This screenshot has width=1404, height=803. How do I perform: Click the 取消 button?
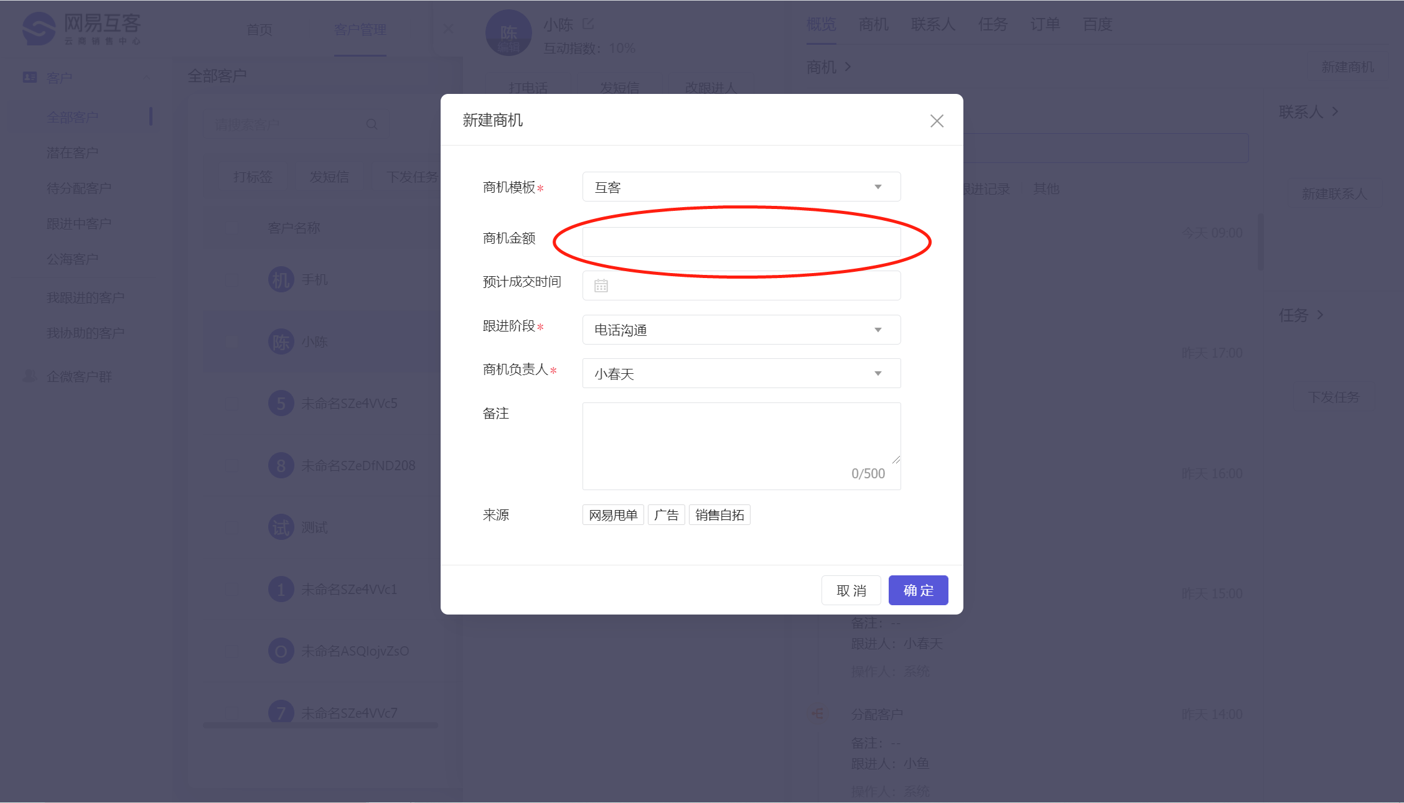pos(851,590)
